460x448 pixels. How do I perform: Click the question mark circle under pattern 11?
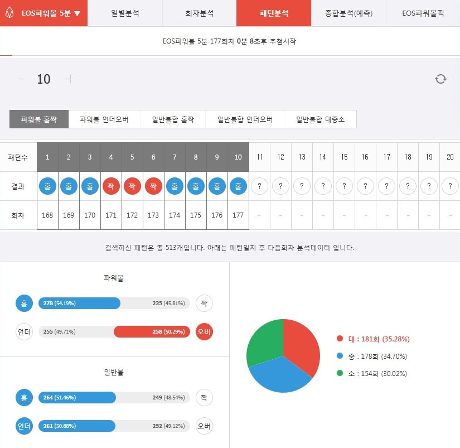tap(259, 186)
